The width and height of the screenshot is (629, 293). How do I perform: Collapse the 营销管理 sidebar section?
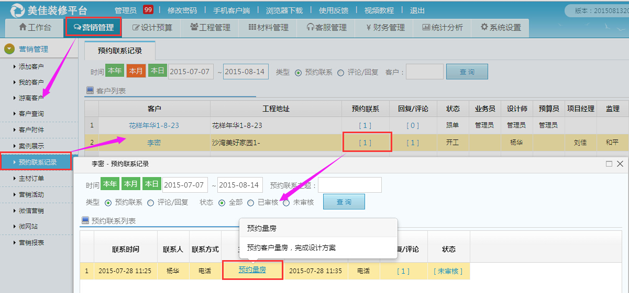[9, 49]
